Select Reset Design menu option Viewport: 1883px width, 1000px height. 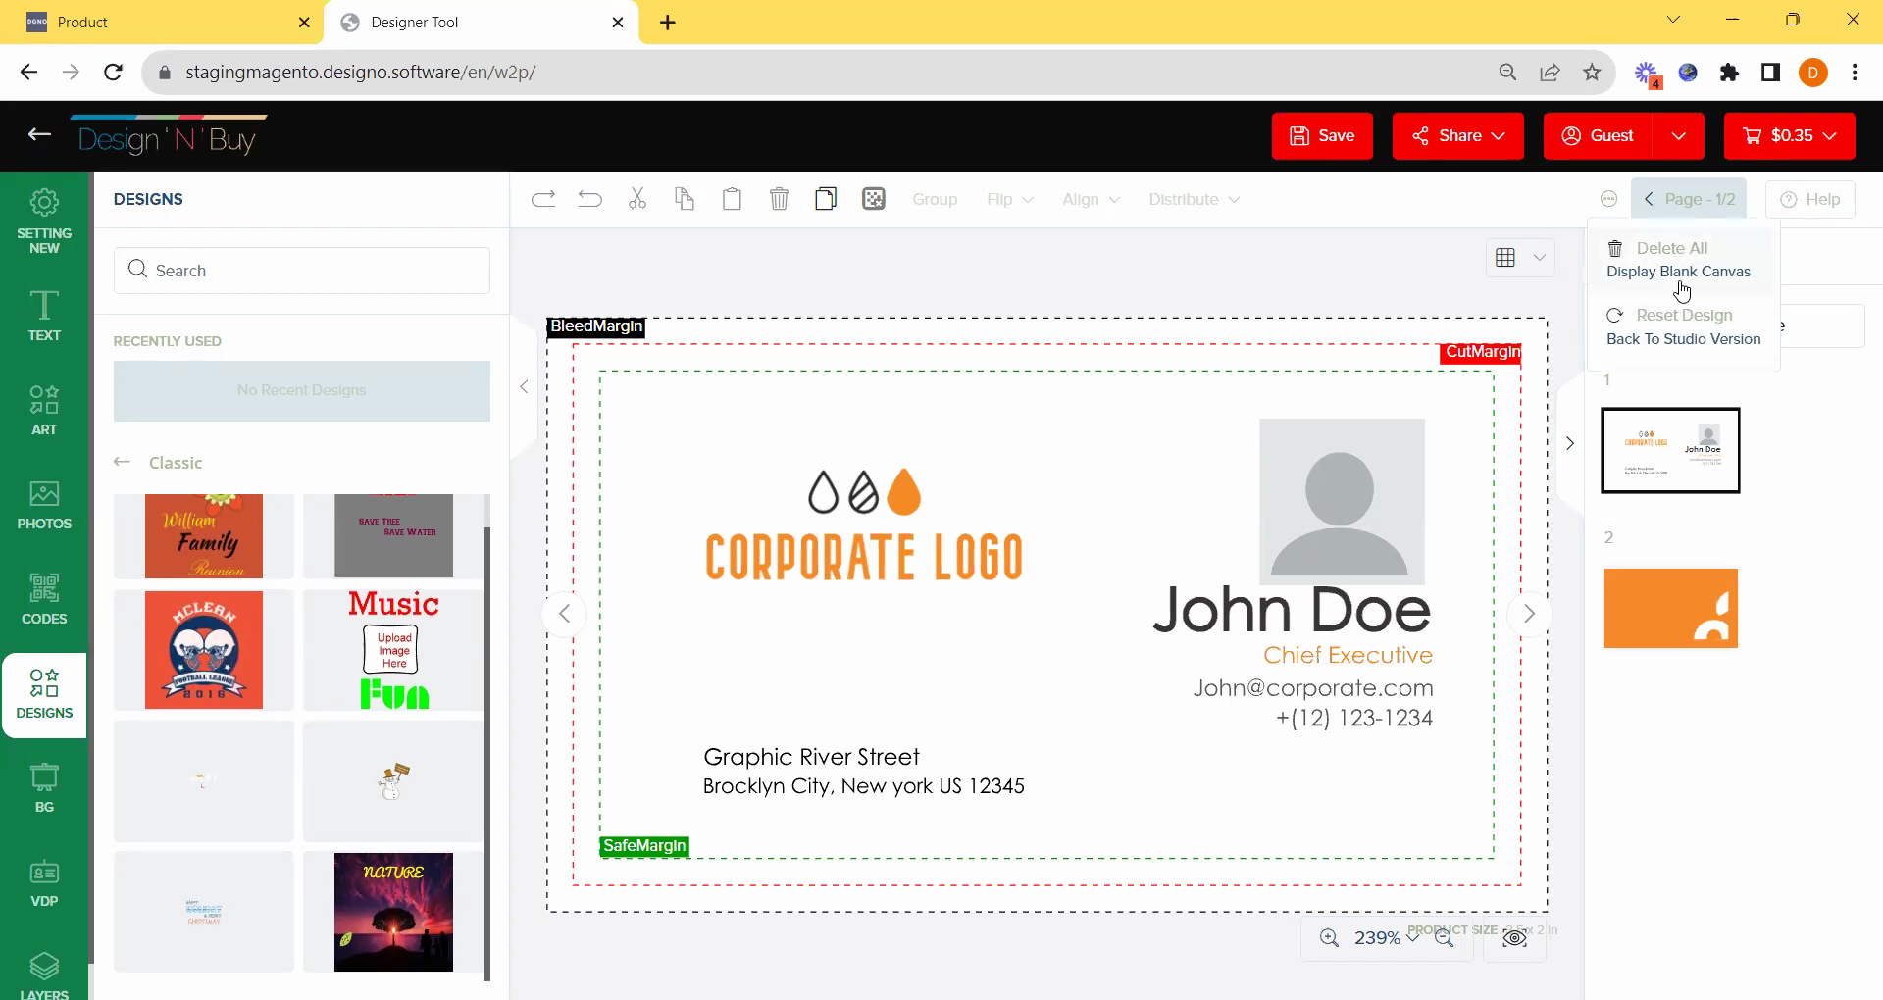(1683, 316)
